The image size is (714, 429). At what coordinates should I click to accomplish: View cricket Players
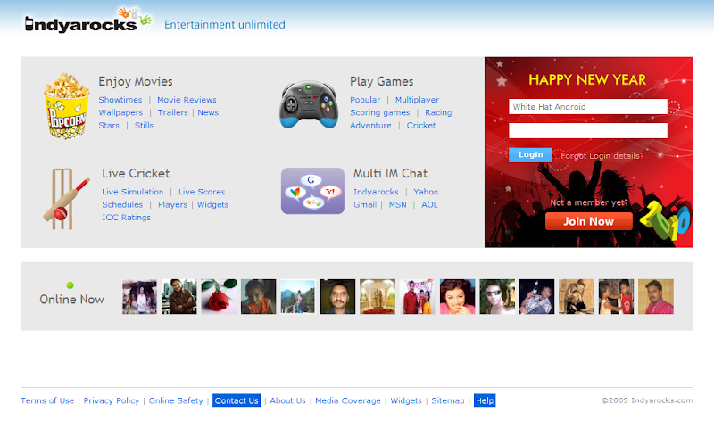tap(172, 204)
